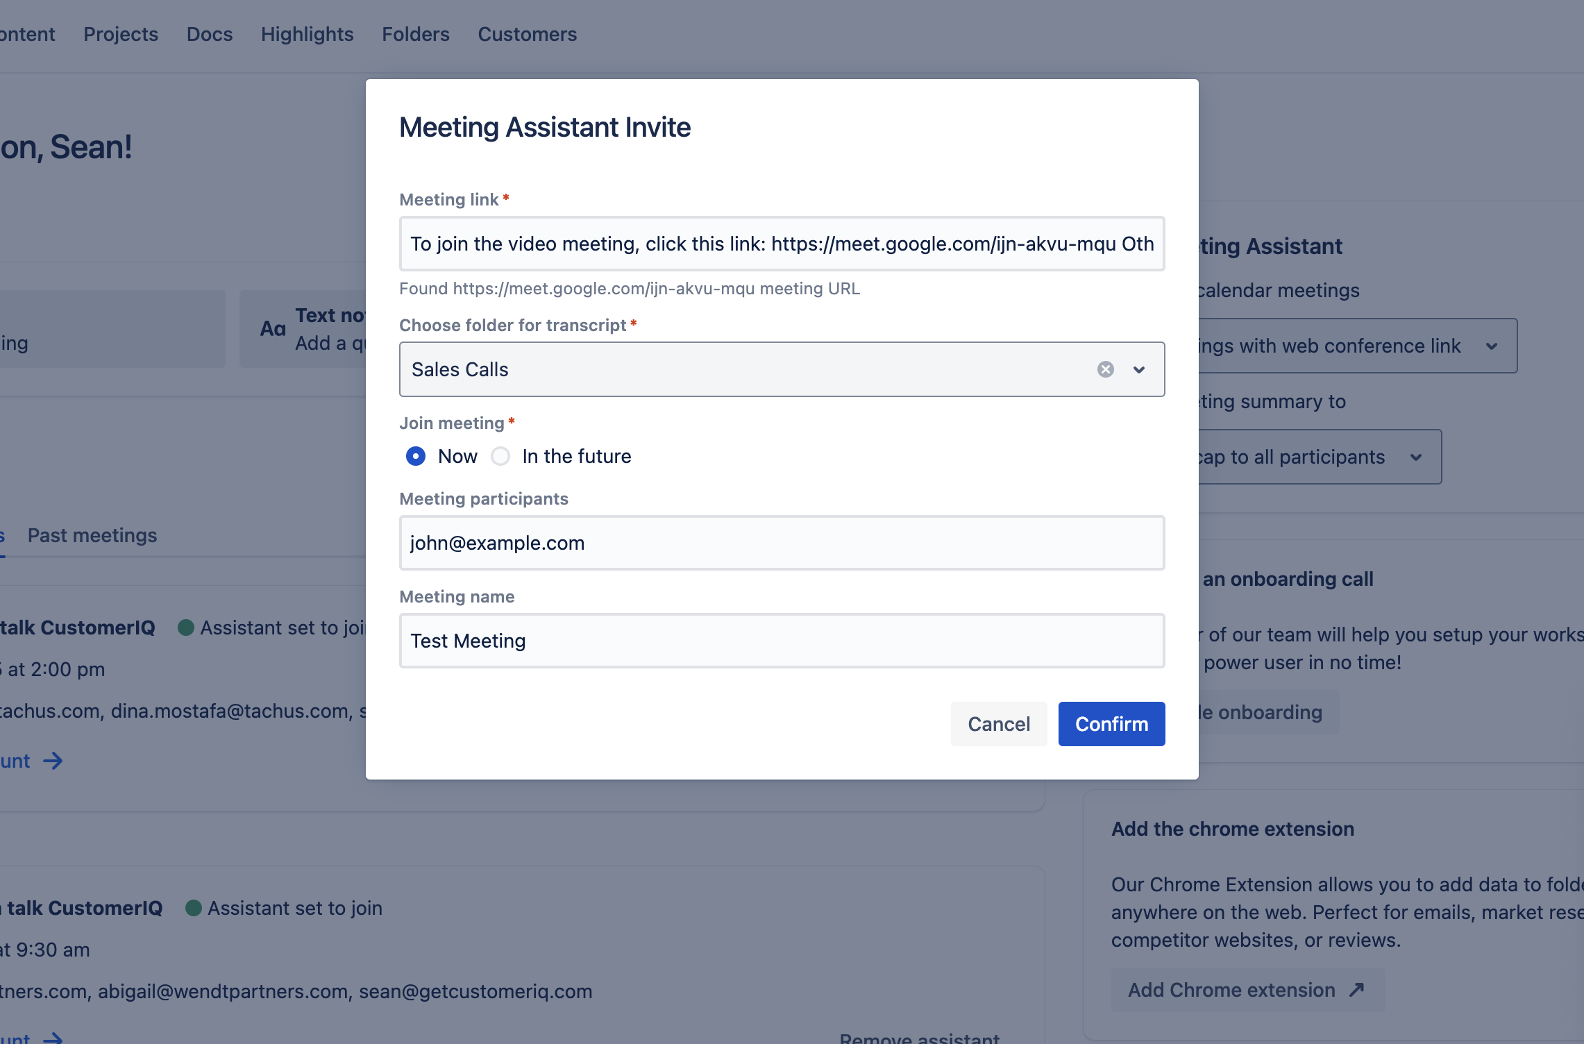Image resolution: width=1584 pixels, height=1044 pixels.
Task: Open the Projects navigation tab
Action: coord(121,34)
